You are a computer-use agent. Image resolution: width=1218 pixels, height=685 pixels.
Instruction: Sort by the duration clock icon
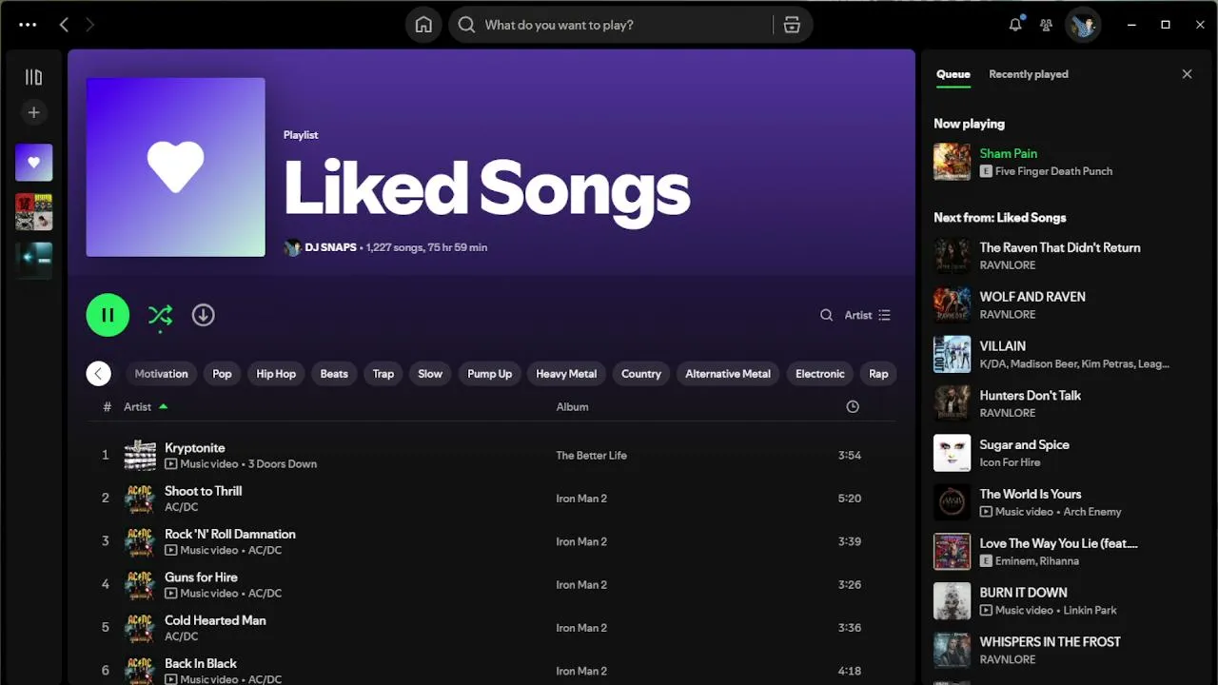click(x=853, y=406)
